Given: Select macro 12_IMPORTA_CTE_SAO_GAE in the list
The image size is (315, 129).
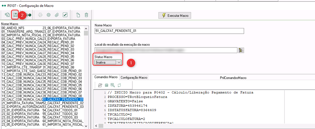Looking at the screenshot, I should coord(22,71).
